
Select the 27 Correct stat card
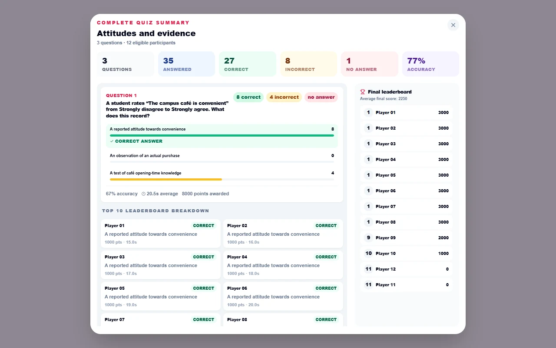[x=248, y=64]
